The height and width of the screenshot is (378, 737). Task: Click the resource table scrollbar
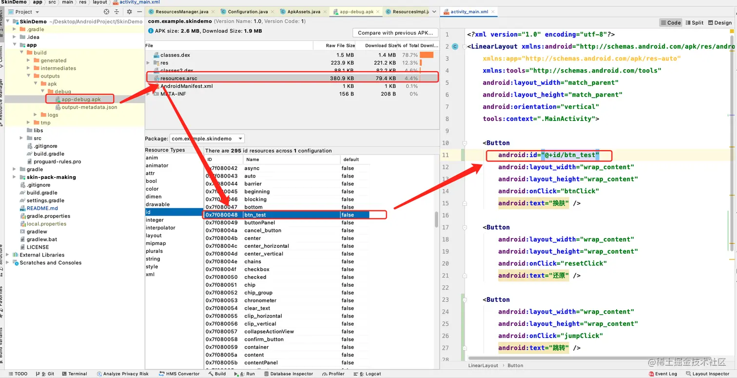[x=436, y=219]
